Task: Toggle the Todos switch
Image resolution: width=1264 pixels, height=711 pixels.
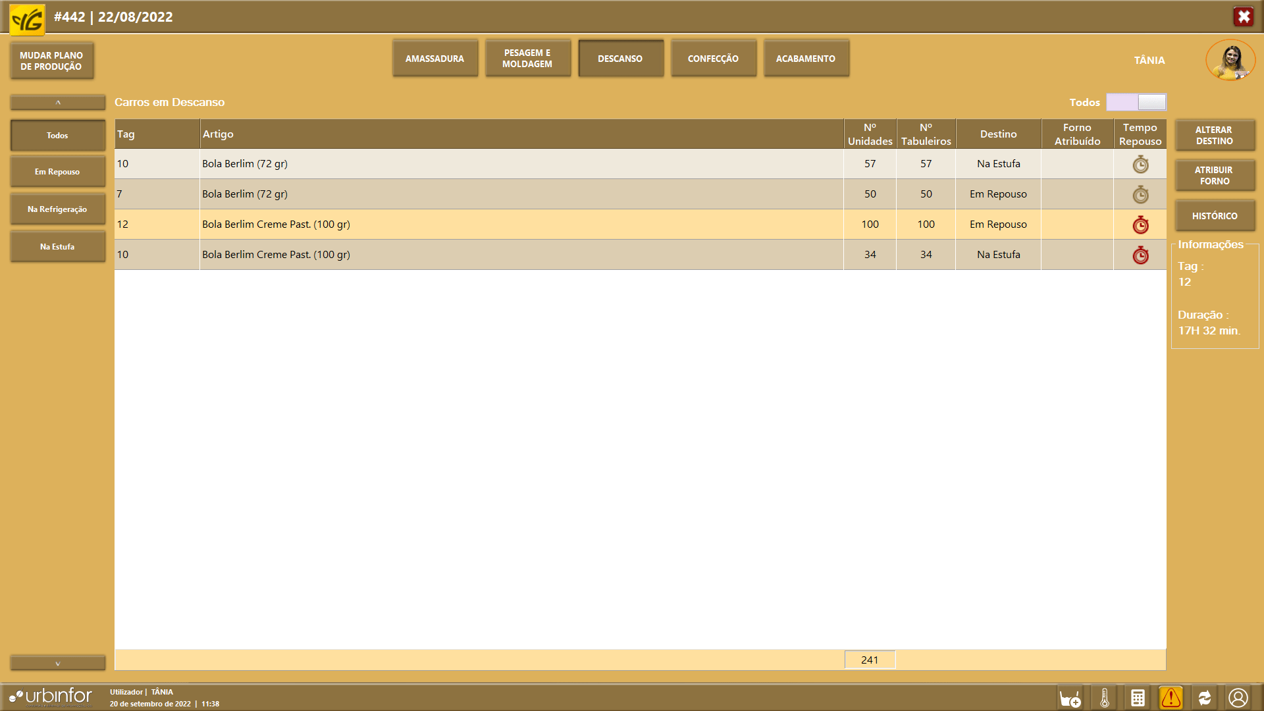Action: coord(1136,102)
